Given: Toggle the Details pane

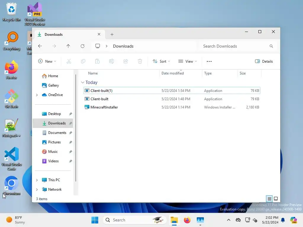Looking at the screenshot, I should click(264, 61).
